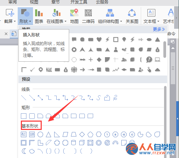Select the recommended check mark shape
Viewport: 179px width, 158px height.
(32, 70)
